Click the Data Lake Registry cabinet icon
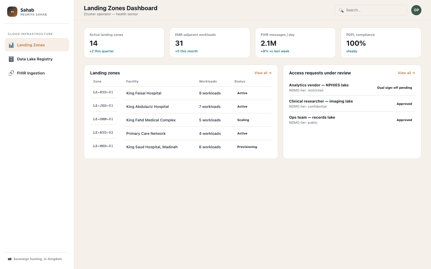The height and width of the screenshot is (269, 431). pyautogui.click(x=11, y=59)
